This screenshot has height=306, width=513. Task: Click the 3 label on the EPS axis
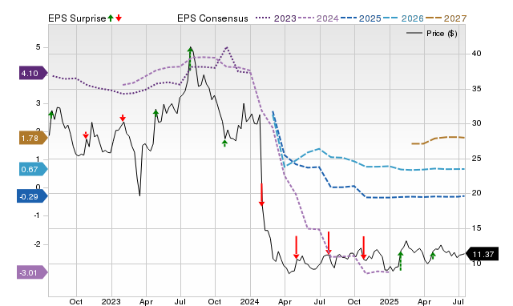coord(38,103)
